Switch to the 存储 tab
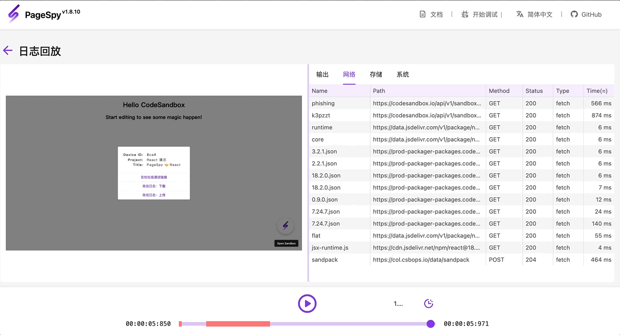This screenshot has height=335, width=620. (x=376, y=74)
